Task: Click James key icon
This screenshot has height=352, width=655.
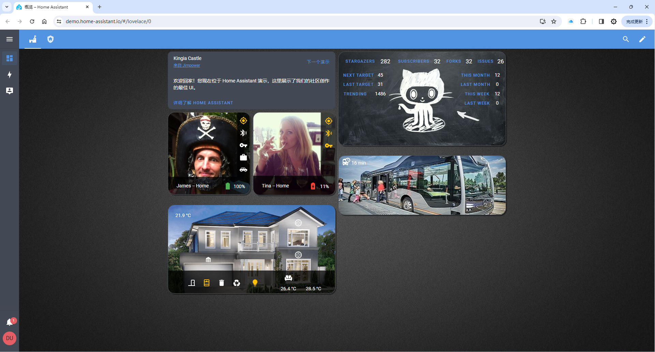Action: tap(243, 145)
